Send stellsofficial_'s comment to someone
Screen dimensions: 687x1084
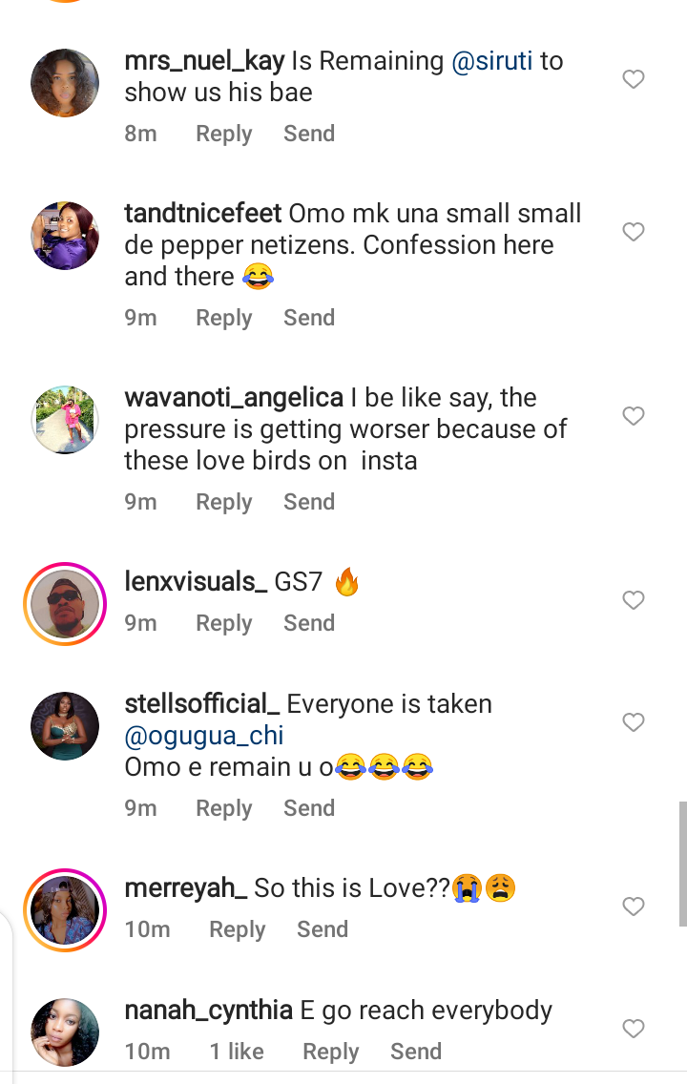[309, 808]
